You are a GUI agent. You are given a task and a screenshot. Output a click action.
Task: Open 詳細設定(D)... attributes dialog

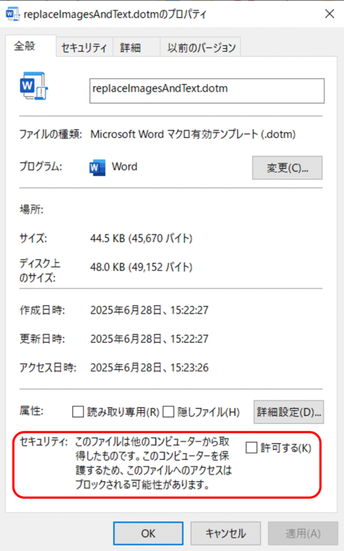(288, 412)
